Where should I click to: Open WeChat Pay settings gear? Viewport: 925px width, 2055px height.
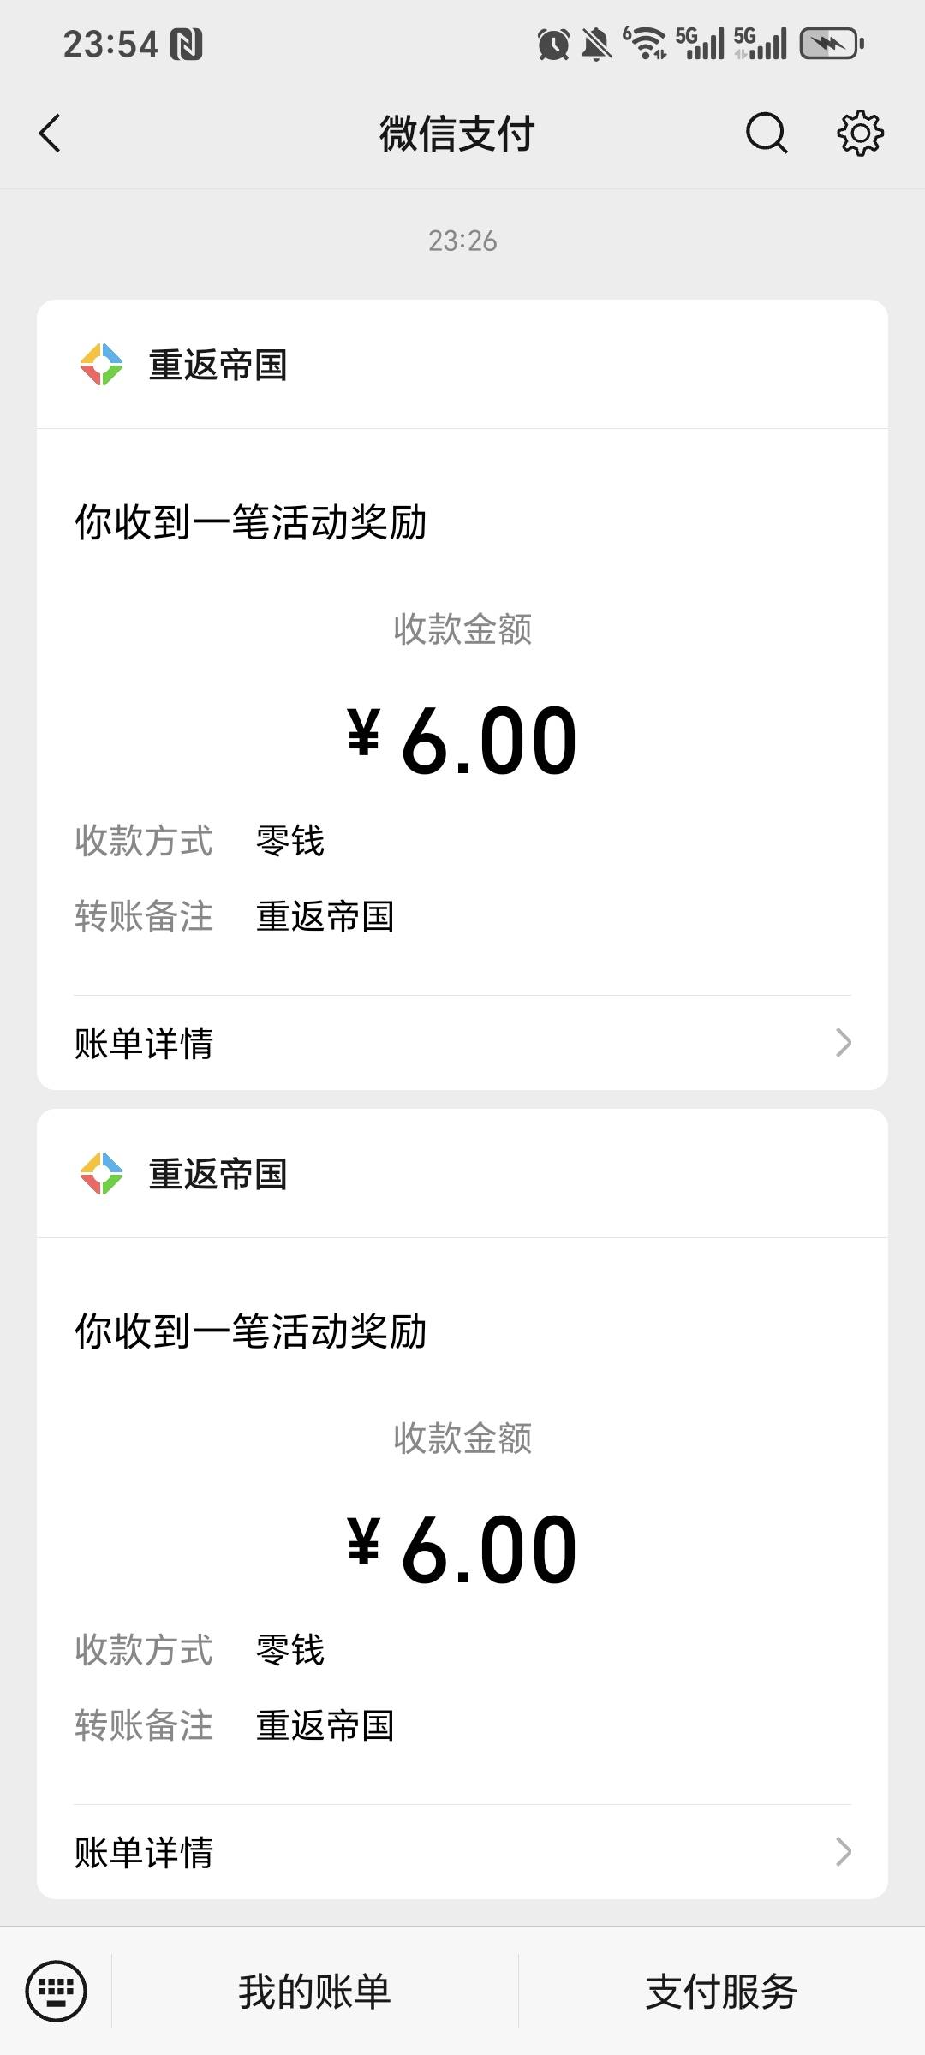[860, 133]
